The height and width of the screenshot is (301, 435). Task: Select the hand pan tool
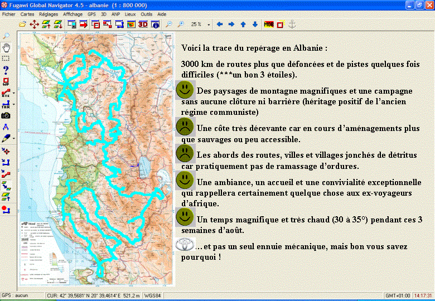[x=6, y=48]
